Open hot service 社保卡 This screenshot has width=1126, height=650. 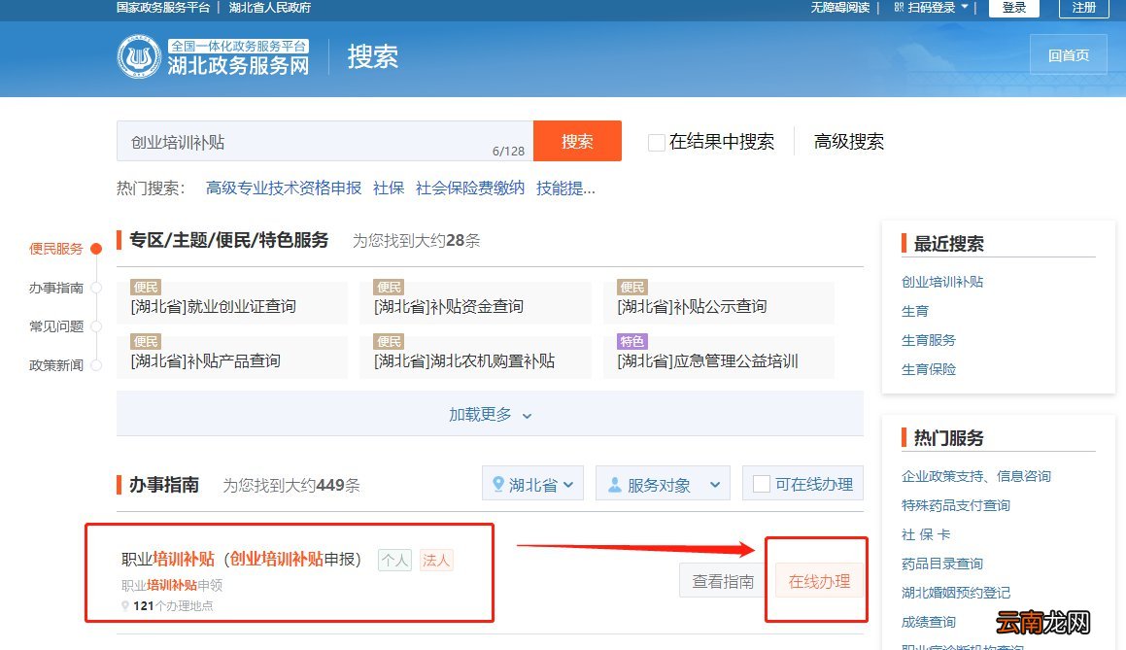pos(926,534)
